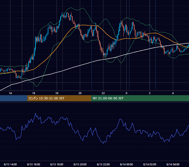189x167 pixels.
Task: Click the '18' hour label on the price chart axis
Action: [x=57, y=93]
